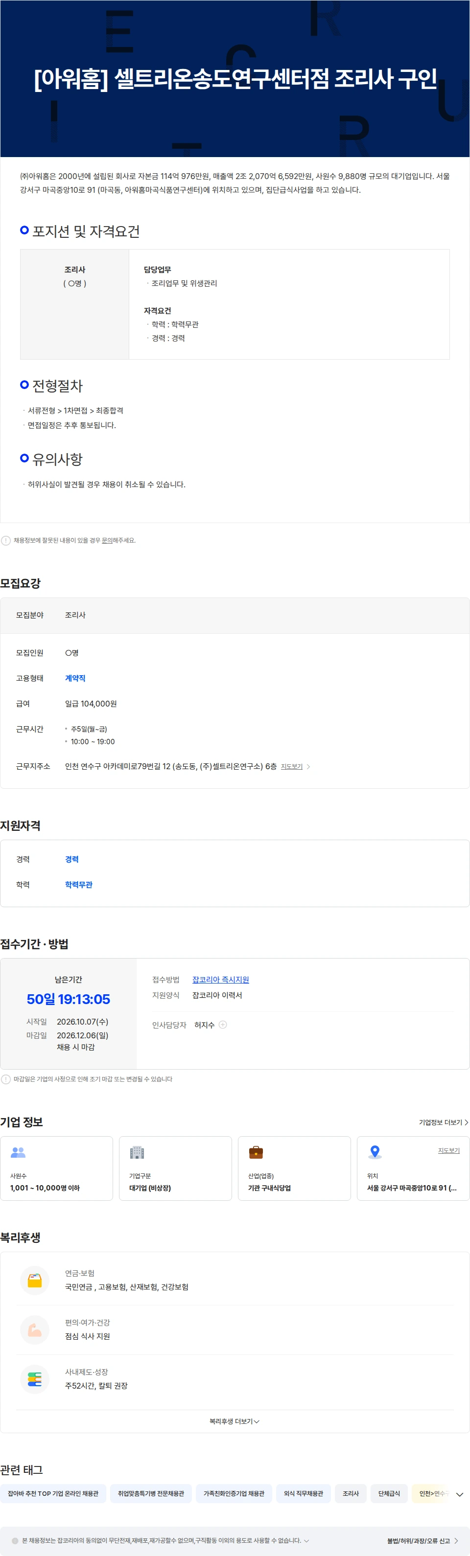Click the chevron after 근무지주소 지도보기
This screenshot has height=1556, width=470.
(x=309, y=767)
